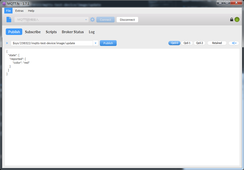Image resolution: width=244 pixels, height=170 pixels.
Task: Open the connection profile dropdown
Action: (52, 19)
